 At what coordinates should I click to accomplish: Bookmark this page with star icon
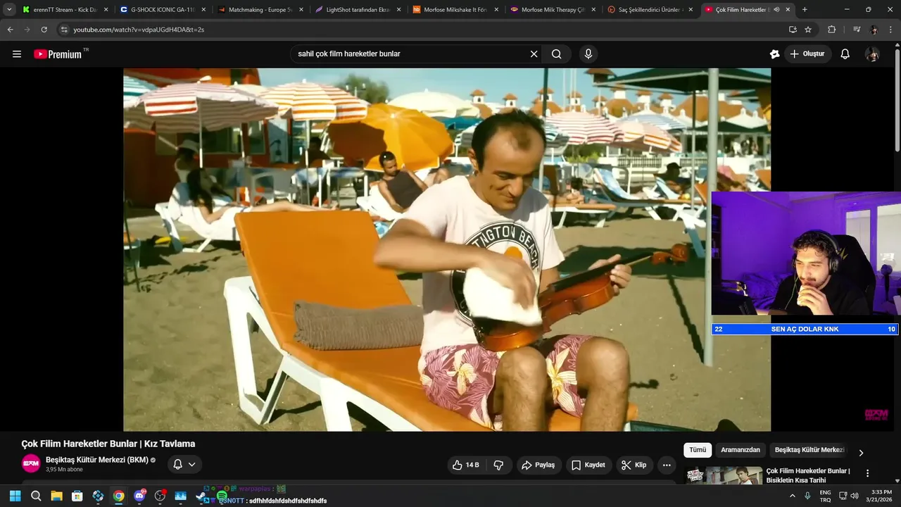click(x=808, y=30)
